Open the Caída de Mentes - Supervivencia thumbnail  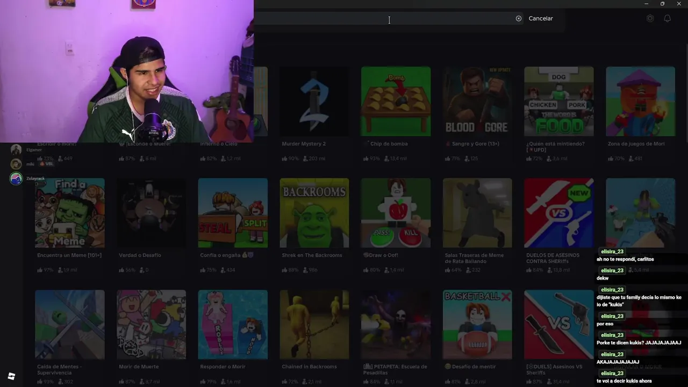[70, 325]
